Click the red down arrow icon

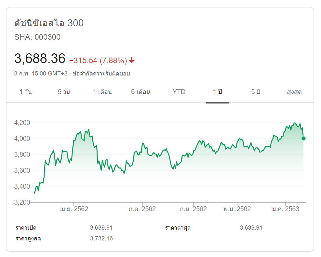point(132,60)
